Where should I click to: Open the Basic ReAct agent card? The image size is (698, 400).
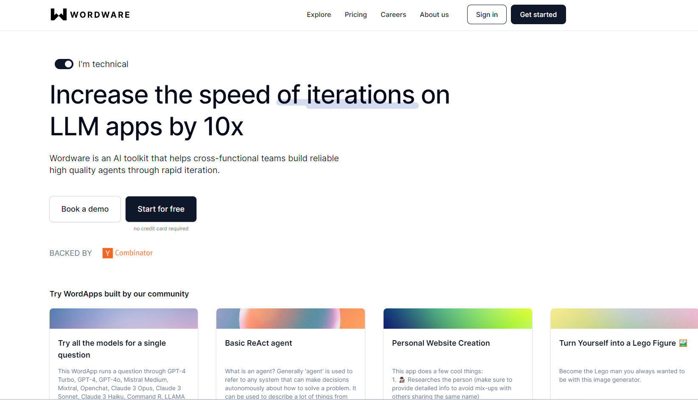(x=258, y=343)
